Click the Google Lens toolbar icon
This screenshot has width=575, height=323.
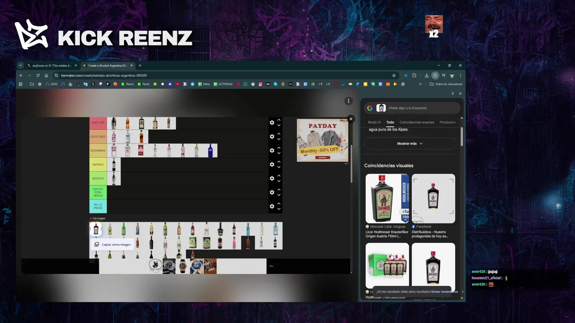pos(435,75)
